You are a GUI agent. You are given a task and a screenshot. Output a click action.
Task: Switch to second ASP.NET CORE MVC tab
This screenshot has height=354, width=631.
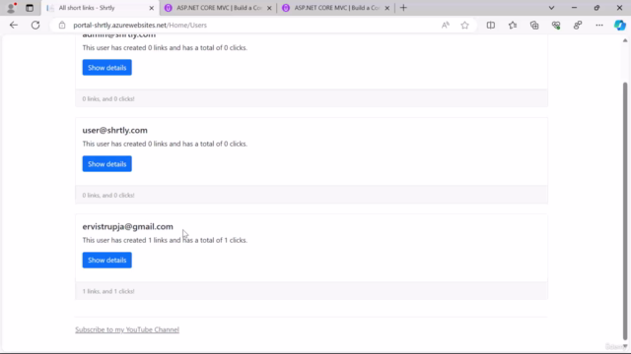pyautogui.click(x=336, y=8)
